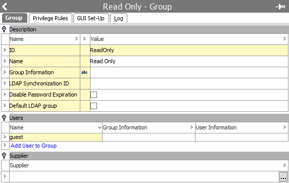Click the arrow beside Add User to Group

pyautogui.click(x=5, y=145)
